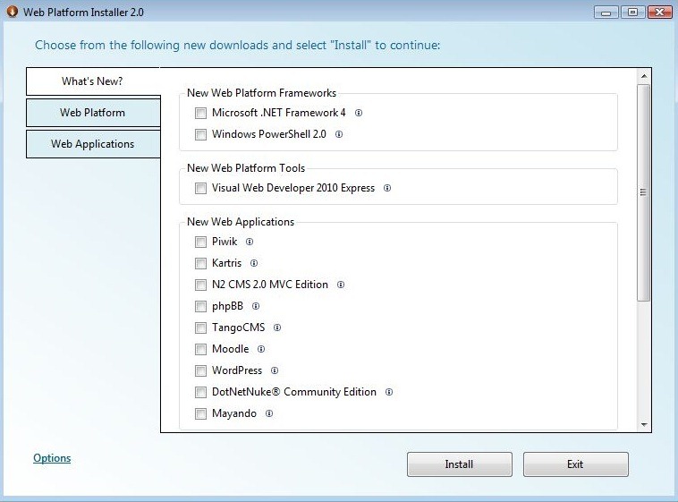Viewport: 678px width, 502px height.
Task: Tick the Kartris checkbox
Action: (x=200, y=263)
